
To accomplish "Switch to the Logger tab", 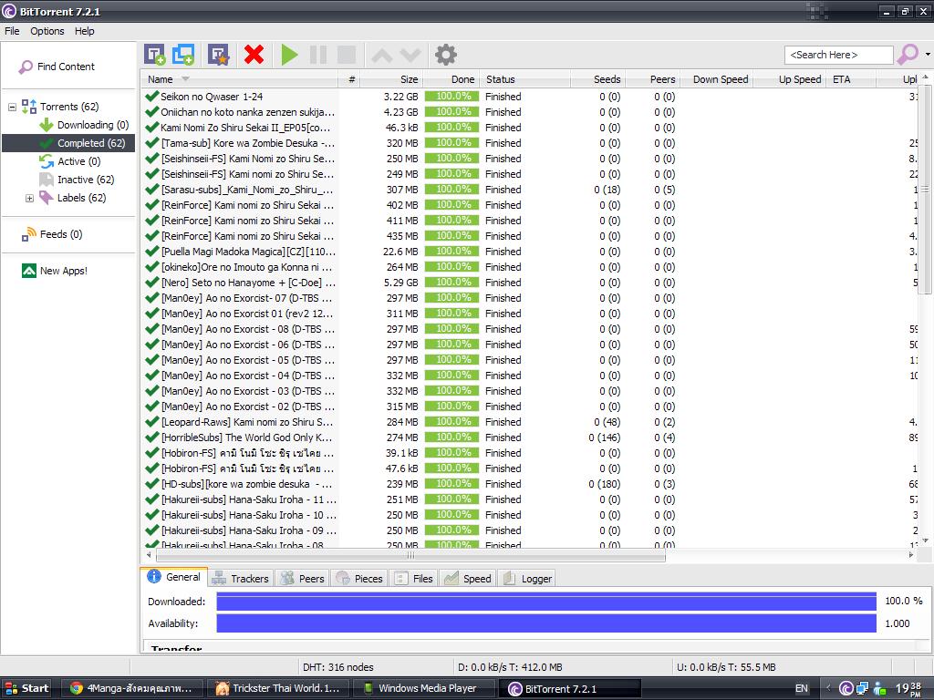I will (527, 579).
